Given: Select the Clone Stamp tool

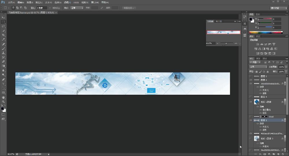Looking at the screenshot, I should click(3, 53).
